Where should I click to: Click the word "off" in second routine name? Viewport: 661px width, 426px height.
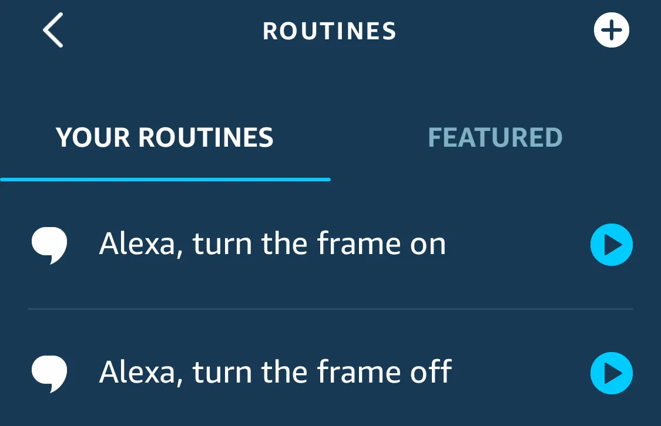pos(431,371)
